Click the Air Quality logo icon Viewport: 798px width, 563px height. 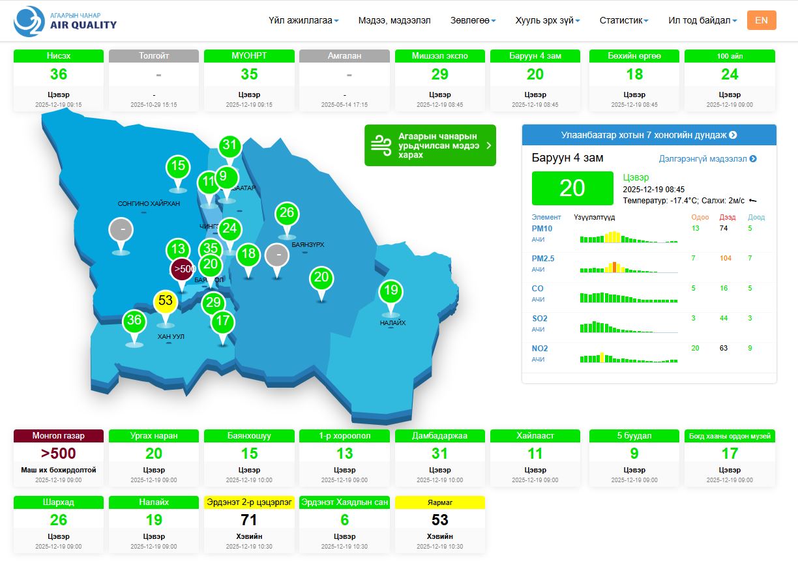pyautogui.click(x=29, y=22)
